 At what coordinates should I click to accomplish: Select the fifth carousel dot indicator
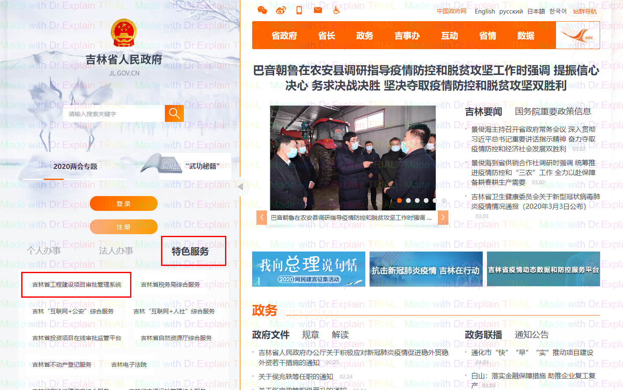coord(435,201)
